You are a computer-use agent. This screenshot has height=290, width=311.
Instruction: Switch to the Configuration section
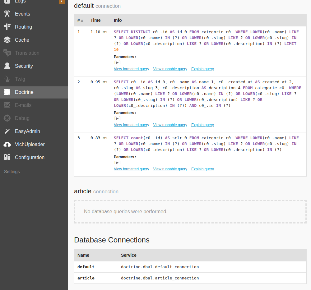click(7, 157)
